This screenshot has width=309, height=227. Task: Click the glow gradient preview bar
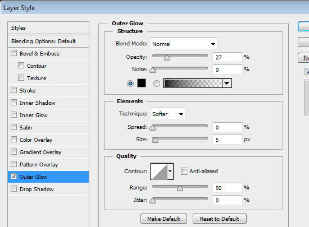point(193,83)
